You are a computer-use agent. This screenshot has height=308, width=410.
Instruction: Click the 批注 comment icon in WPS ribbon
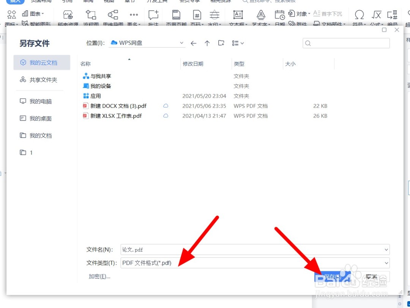coord(153,18)
